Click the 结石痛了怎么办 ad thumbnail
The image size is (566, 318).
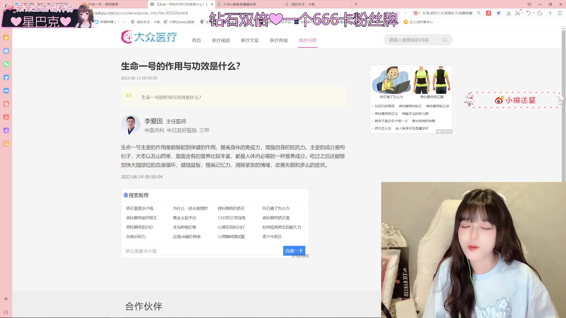391,80
